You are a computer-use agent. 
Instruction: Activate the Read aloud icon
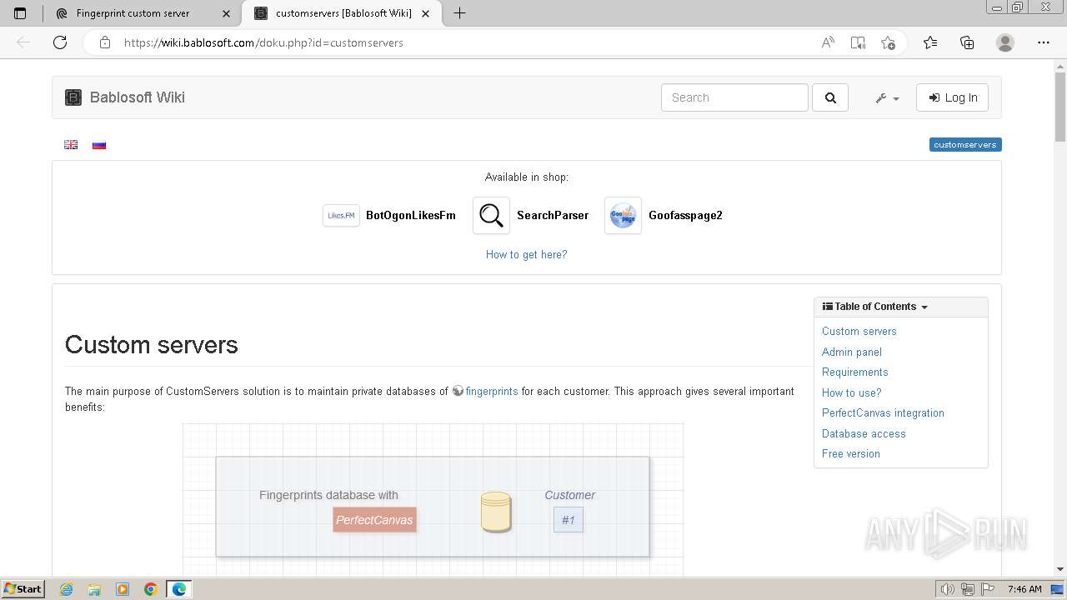point(828,42)
